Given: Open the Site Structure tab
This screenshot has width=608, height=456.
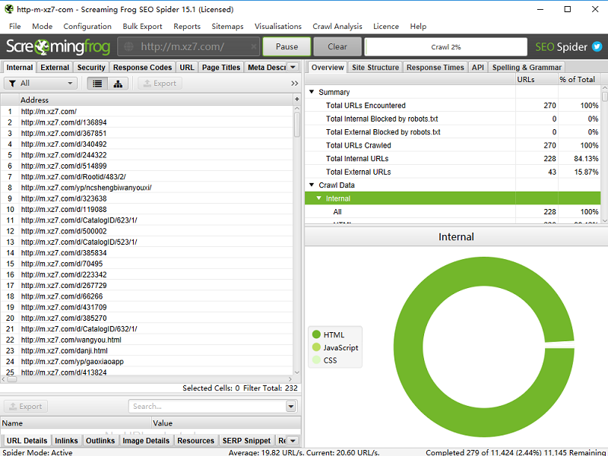Looking at the screenshot, I should (x=375, y=67).
